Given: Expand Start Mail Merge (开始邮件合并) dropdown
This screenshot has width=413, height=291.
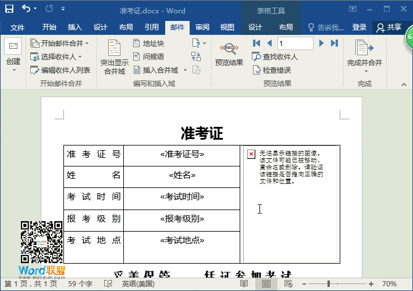Looking at the screenshot, I should 60,44.
